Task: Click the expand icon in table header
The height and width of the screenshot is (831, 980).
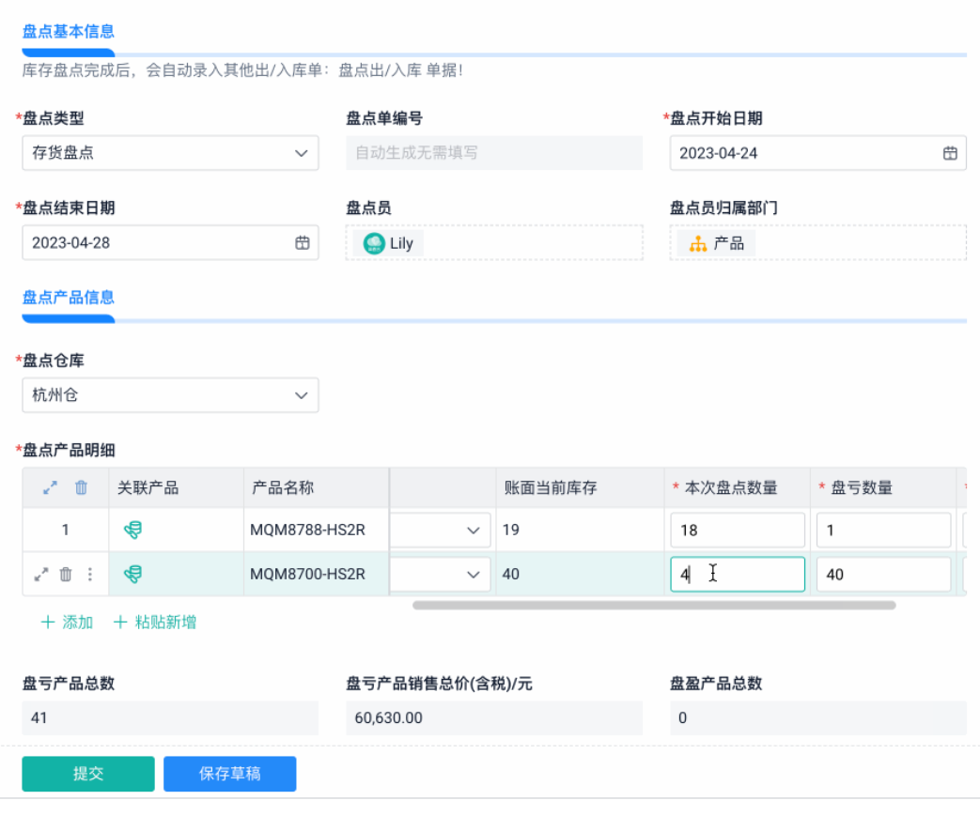Action: [x=51, y=488]
